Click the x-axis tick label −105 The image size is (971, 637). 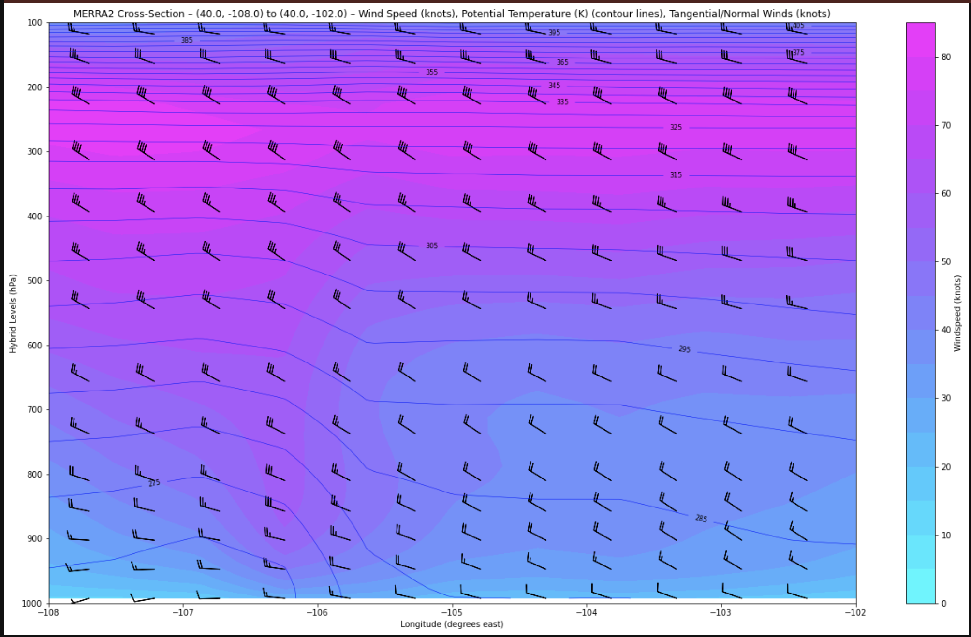pyautogui.click(x=452, y=613)
